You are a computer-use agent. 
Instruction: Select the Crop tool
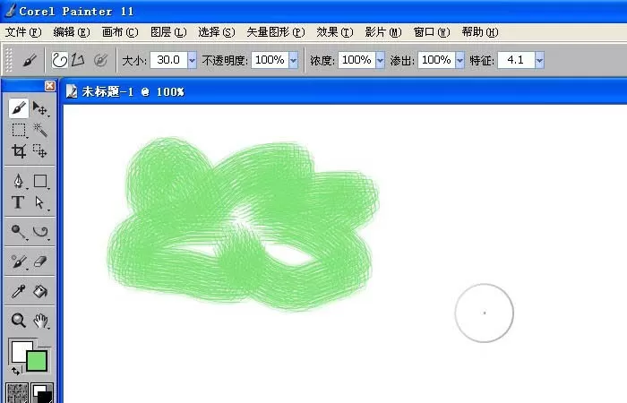click(19, 151)
